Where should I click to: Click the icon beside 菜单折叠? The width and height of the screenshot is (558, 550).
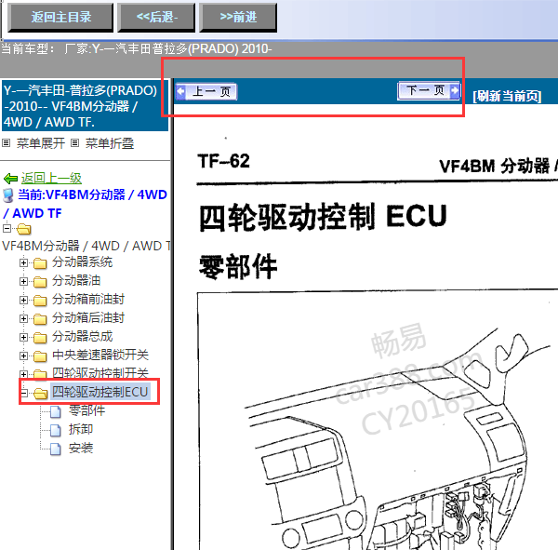[74, 143]
